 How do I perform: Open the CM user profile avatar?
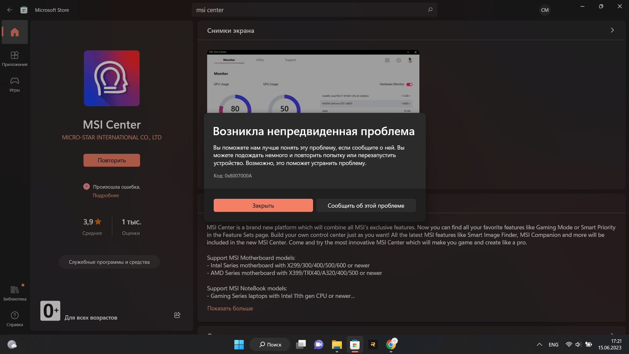tap(545, 10)
